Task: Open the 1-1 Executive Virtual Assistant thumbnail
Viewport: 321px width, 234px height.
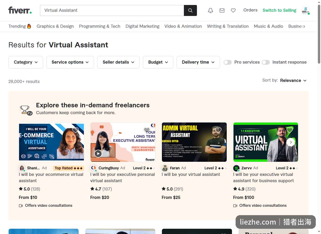Action: click(266, 142)
